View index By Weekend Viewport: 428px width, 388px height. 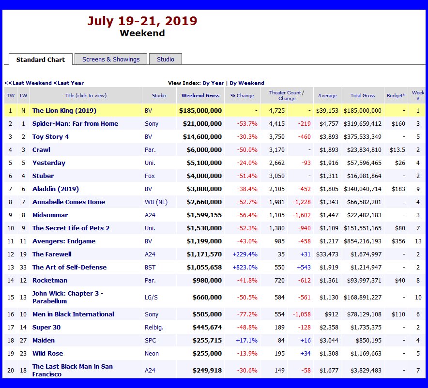(247, 83)
